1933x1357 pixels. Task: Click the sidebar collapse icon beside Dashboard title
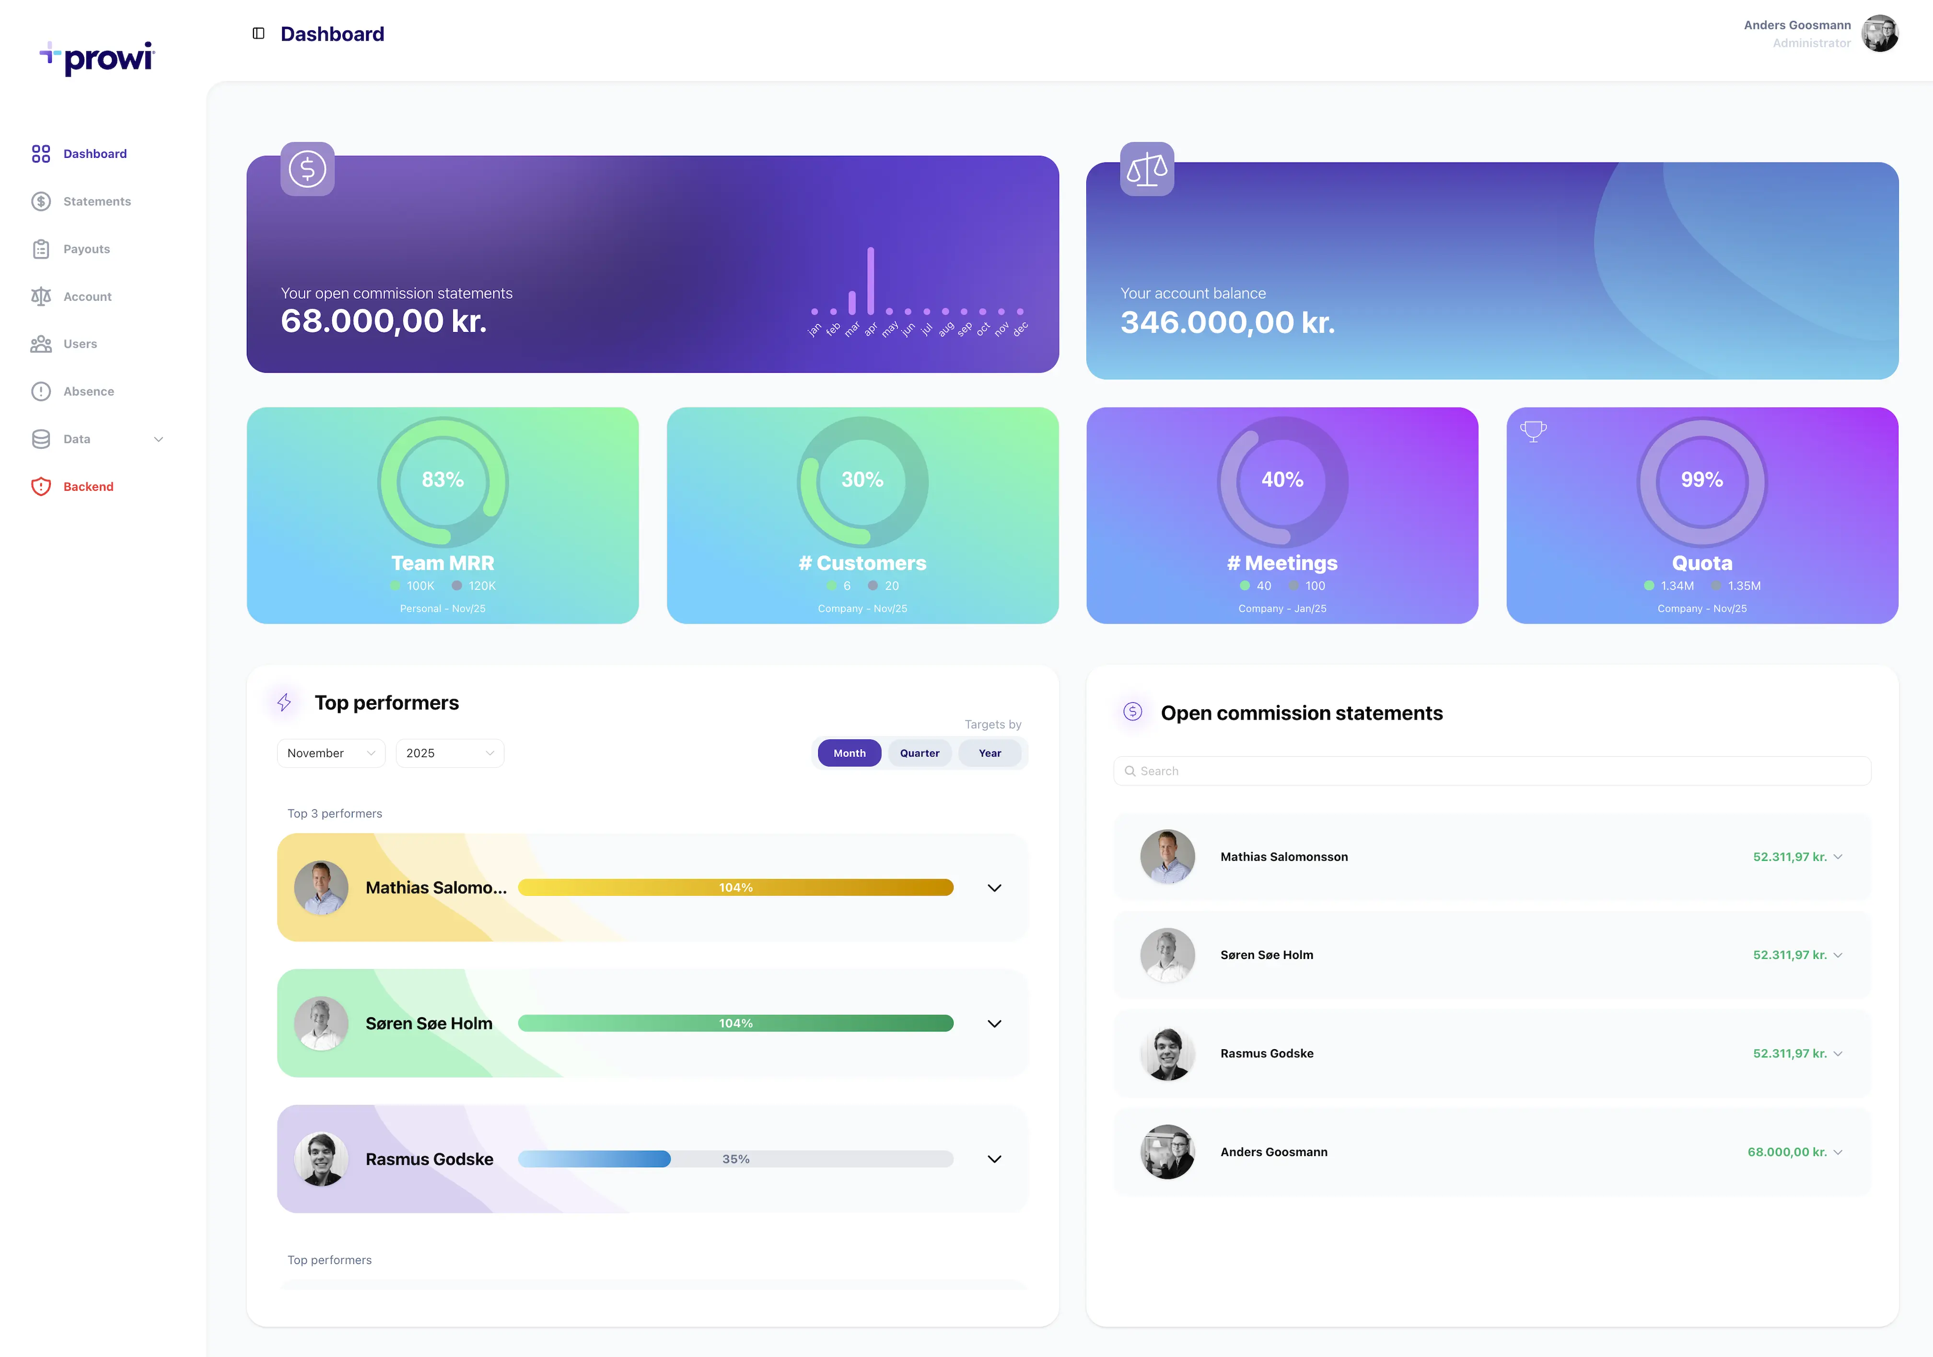(x=258, y=34)
